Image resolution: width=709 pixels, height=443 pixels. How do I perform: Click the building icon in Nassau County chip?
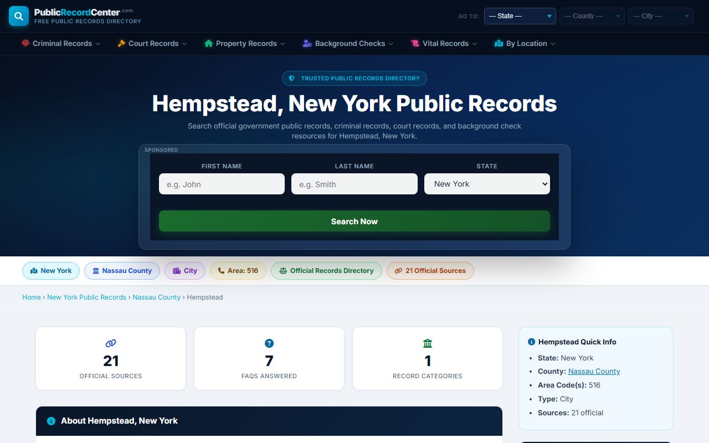[96, 271]
